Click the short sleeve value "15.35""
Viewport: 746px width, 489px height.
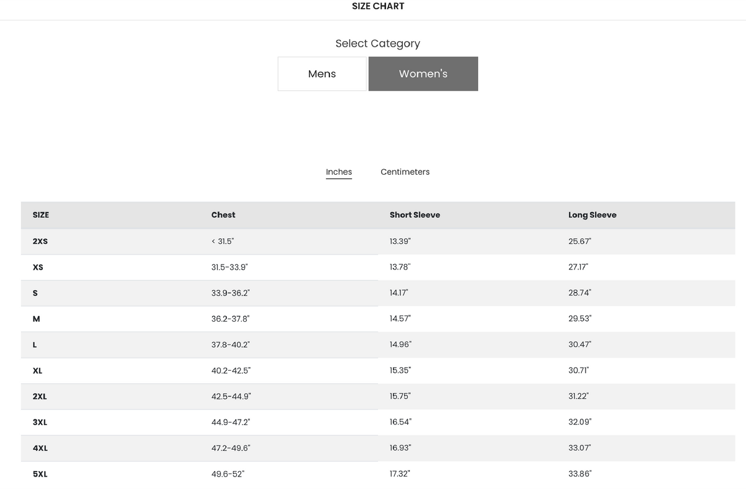[x=400, y=370]
